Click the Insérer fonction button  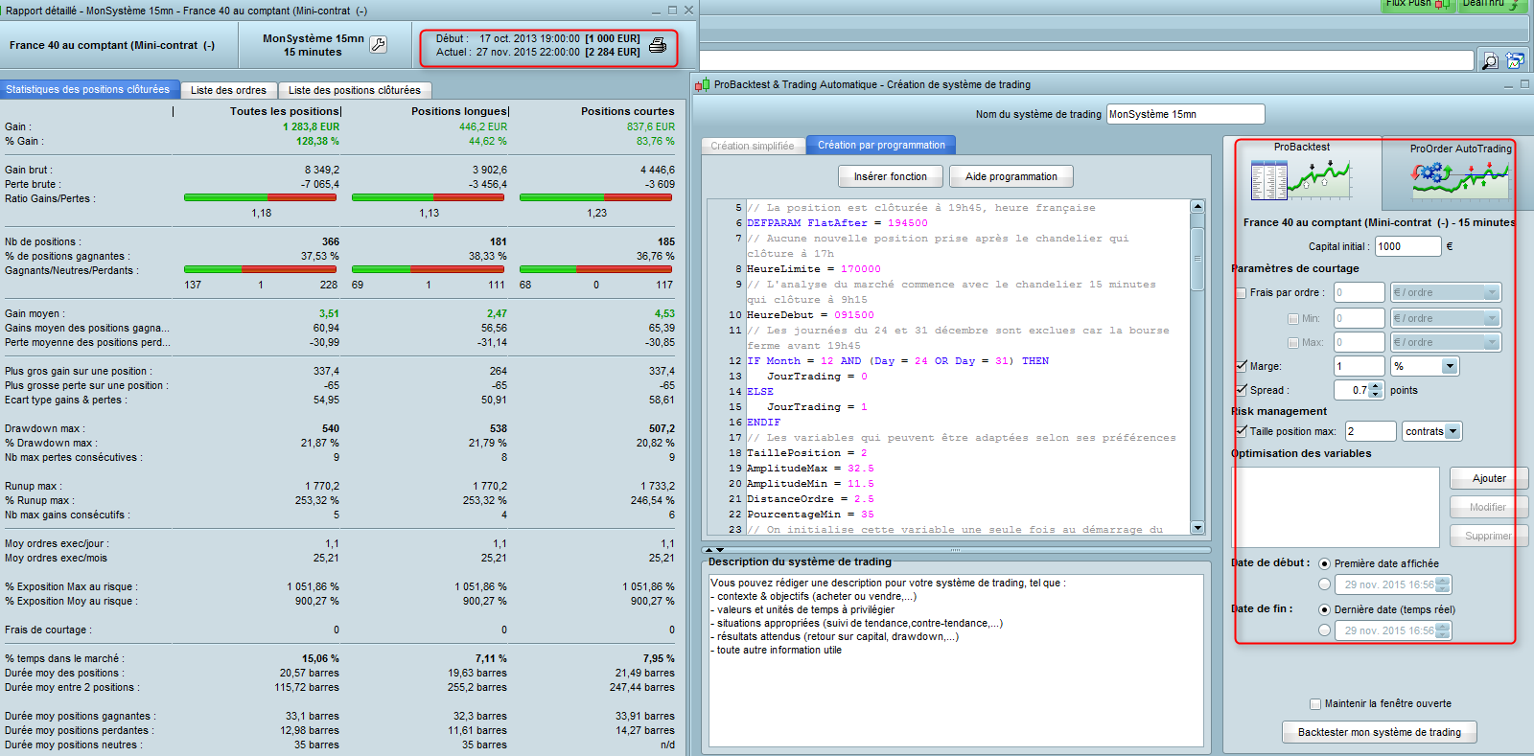click(x=890, y=176)
